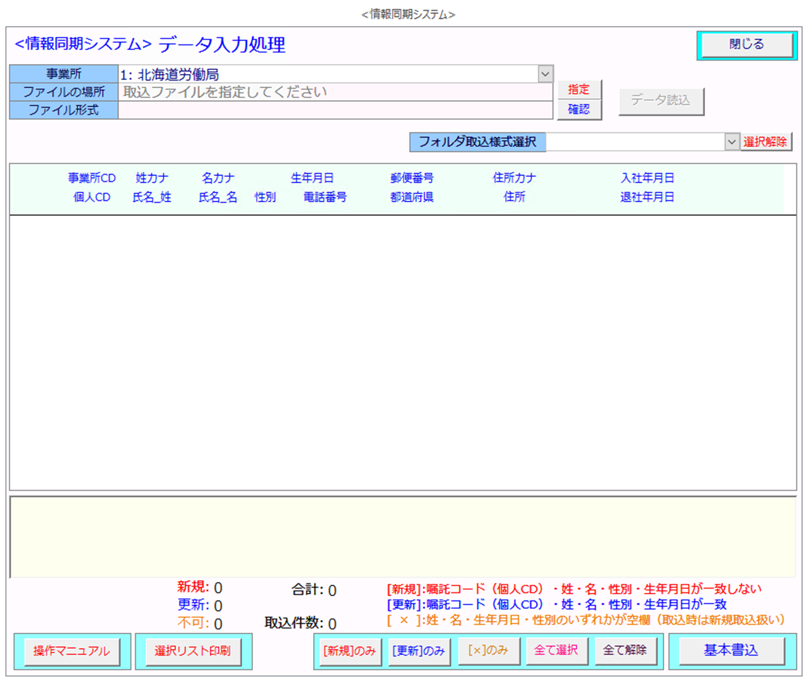
Task: Click the データ読込 button
Action: coord(660,101)
